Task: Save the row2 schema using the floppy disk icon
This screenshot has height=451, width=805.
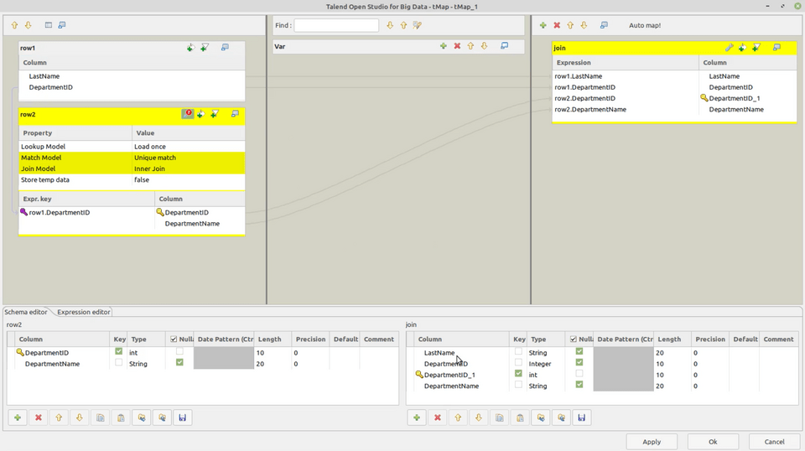Action: [182, 417]
